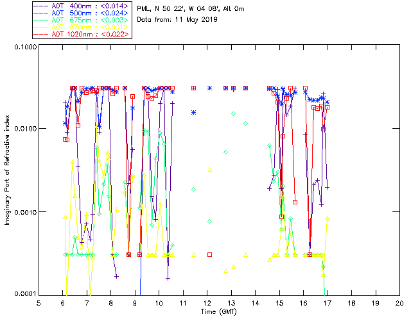Viewport: 411px width, 328px height.
Task: Click the 5 tick on the time axis
Action: (39, 302)
